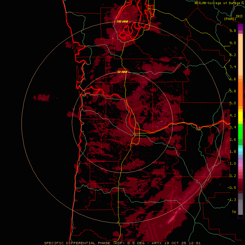Screen dimensions: 245x245
Task: Click the 2.6 scale value
Action: 233,140
